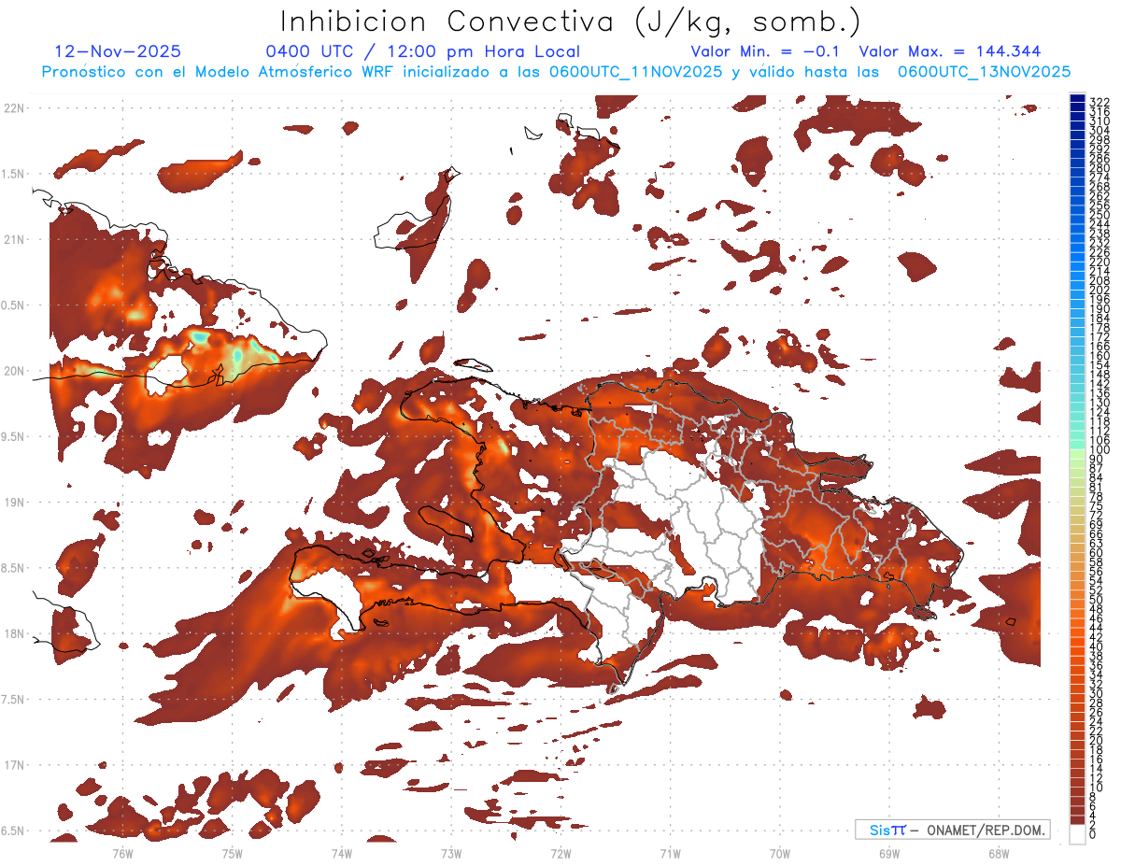Click the "69W" longitude label

[x=889, y=853]
